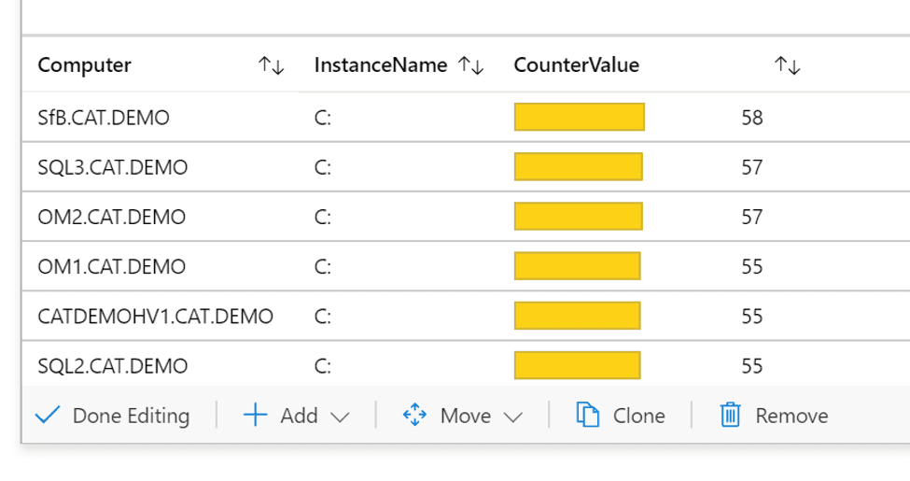The image size is (910, 481).
Task: Sort by CounterValue column arrows
Action: click(x=787, y=65)
